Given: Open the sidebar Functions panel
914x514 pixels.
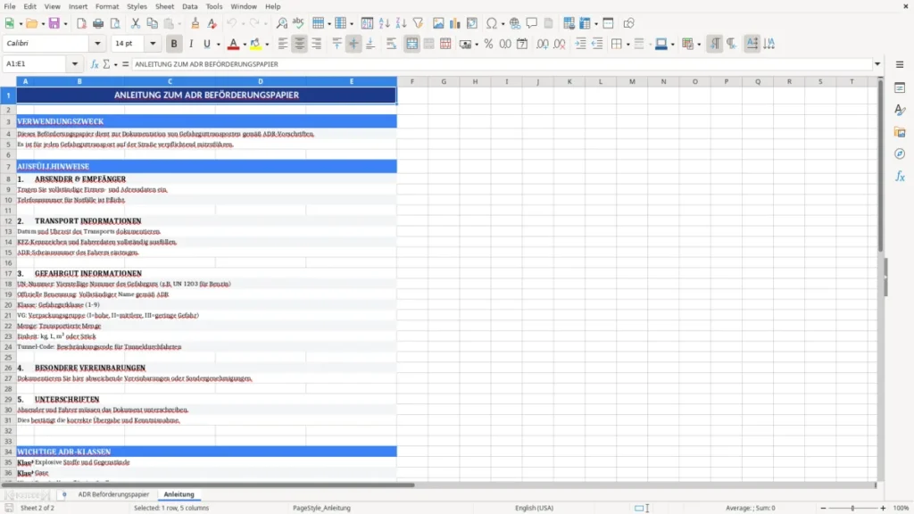Looking at the screenshot, I should [900, 176].
